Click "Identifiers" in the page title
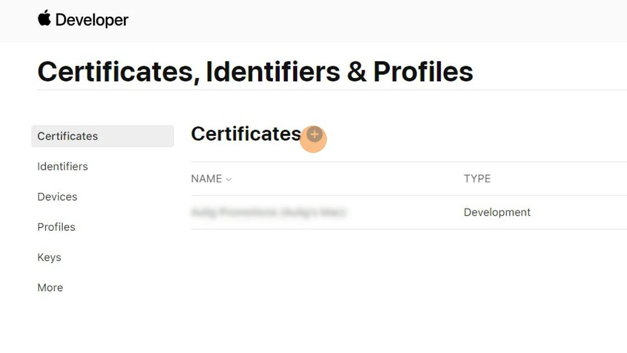Screen dimensions: 627x353 [273, 72]
